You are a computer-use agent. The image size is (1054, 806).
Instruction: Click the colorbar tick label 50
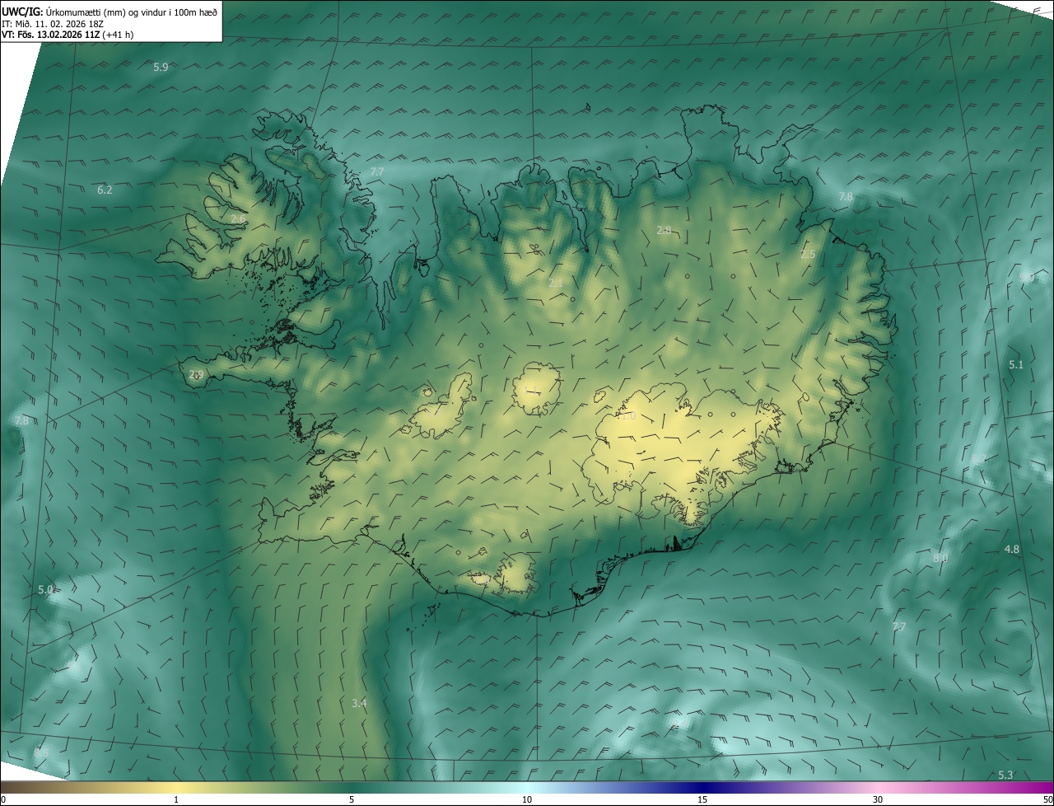[x=1048, y=799]
